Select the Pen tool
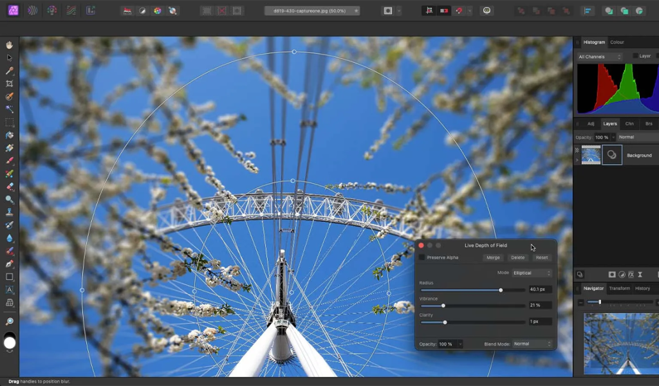This screenshot has height=386, width=659. 9,264
